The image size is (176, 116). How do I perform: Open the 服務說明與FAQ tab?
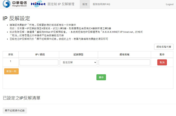101,4
